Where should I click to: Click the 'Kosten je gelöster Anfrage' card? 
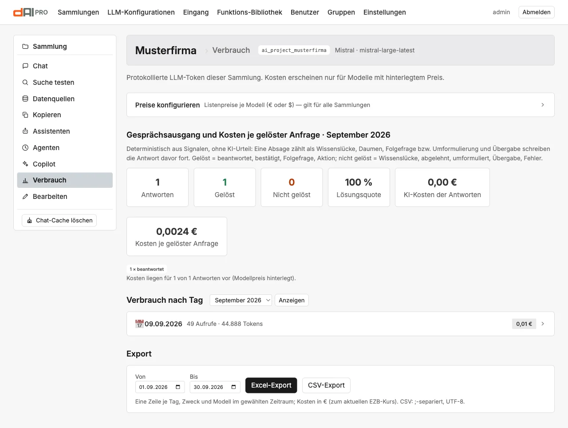click(x=177, y=237)
